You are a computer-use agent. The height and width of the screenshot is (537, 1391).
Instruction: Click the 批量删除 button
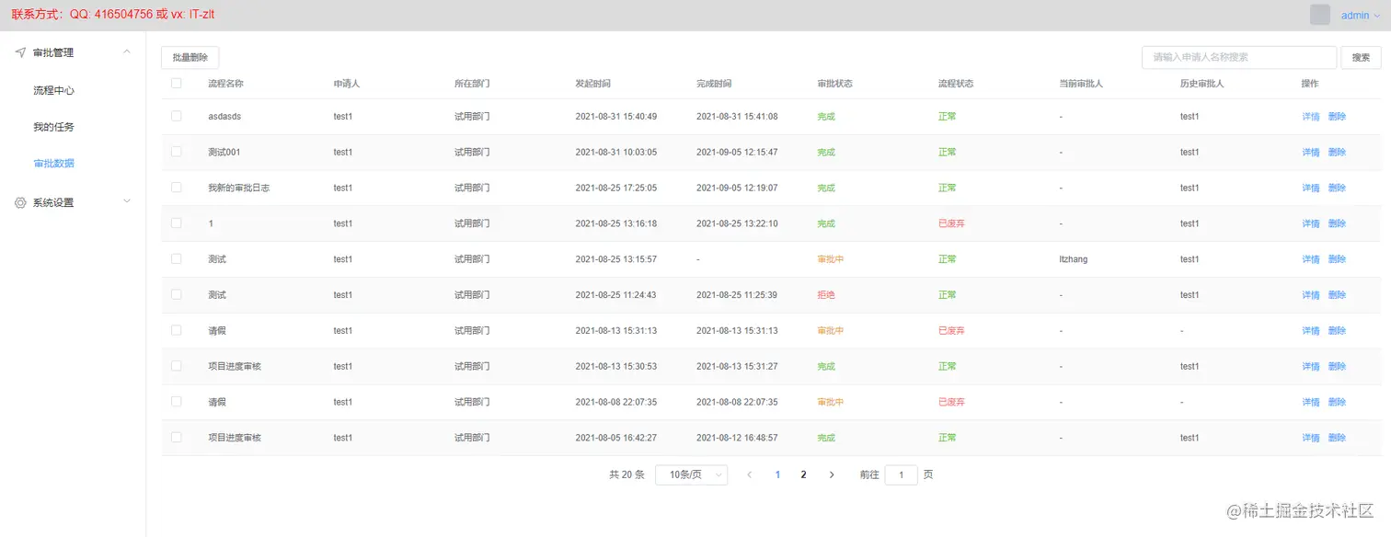click(x=190, y=57)
